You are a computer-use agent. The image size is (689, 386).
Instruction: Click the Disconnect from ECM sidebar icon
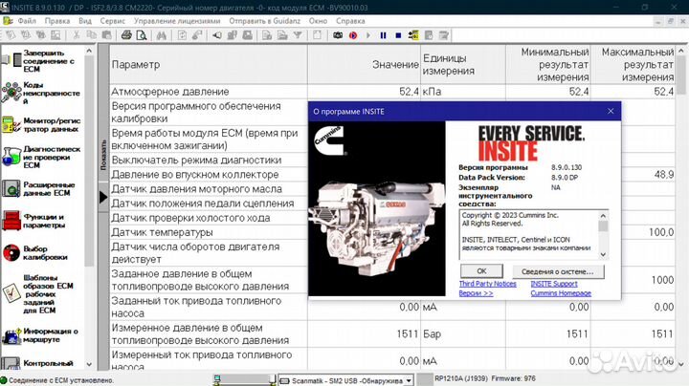[12, 59]
